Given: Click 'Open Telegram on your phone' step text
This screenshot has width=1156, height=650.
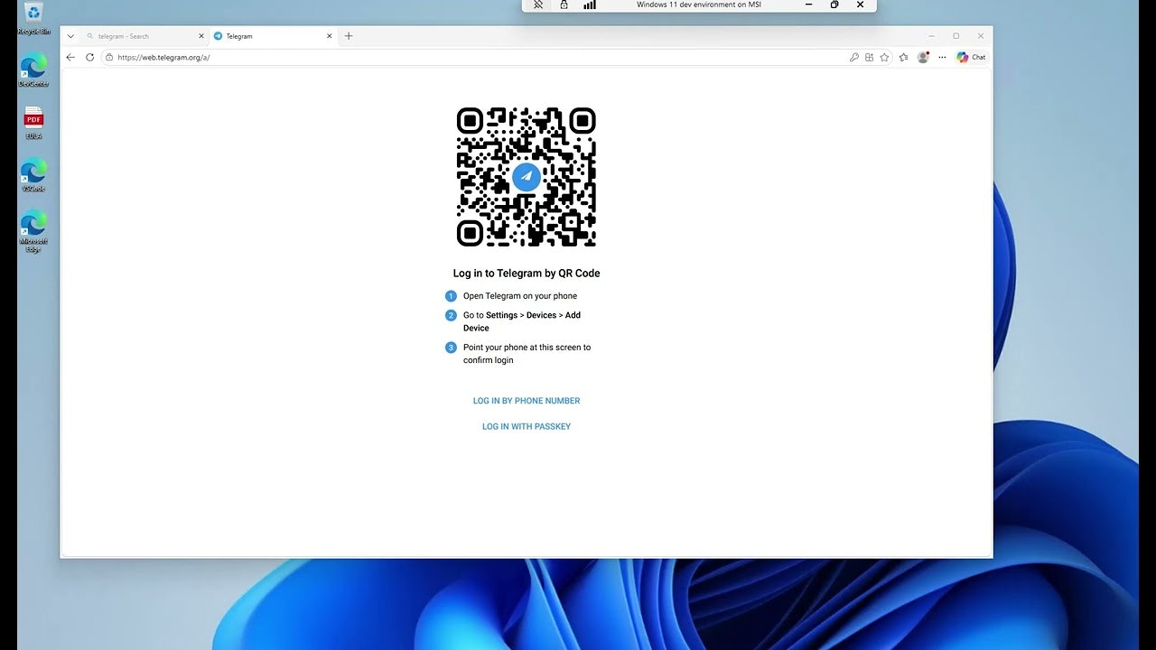Looking at the screenshot, I should pyautogui.click(x=520, y=296).
